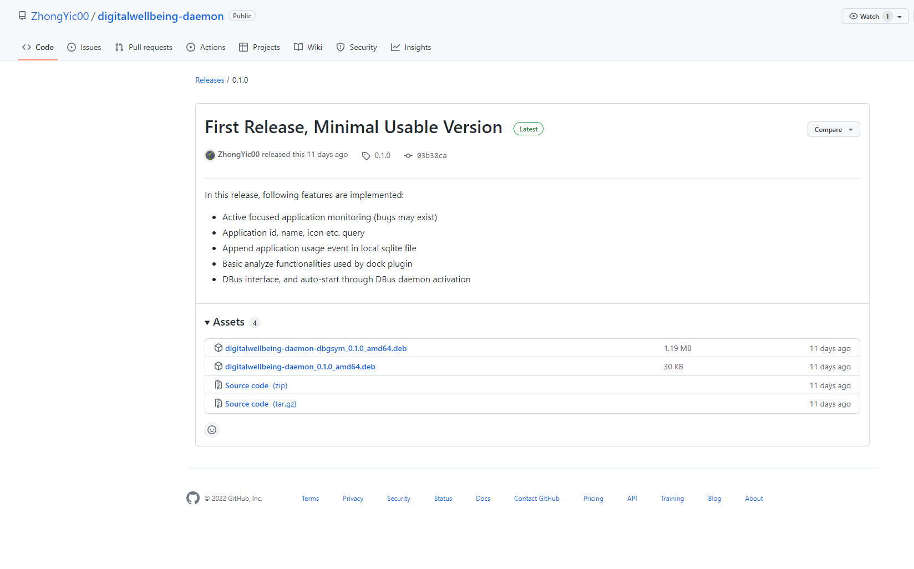Go to the Actions tab
This screenshot has height=569, width=914.
pos(206,47)
